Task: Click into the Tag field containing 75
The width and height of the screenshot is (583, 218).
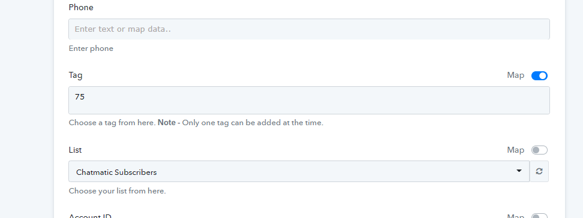Action: [x=309, y=100]
